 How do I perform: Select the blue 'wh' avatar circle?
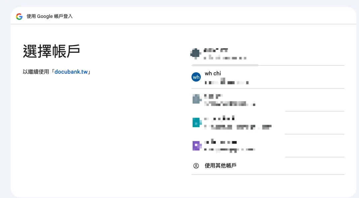click(x=196, y=77)
